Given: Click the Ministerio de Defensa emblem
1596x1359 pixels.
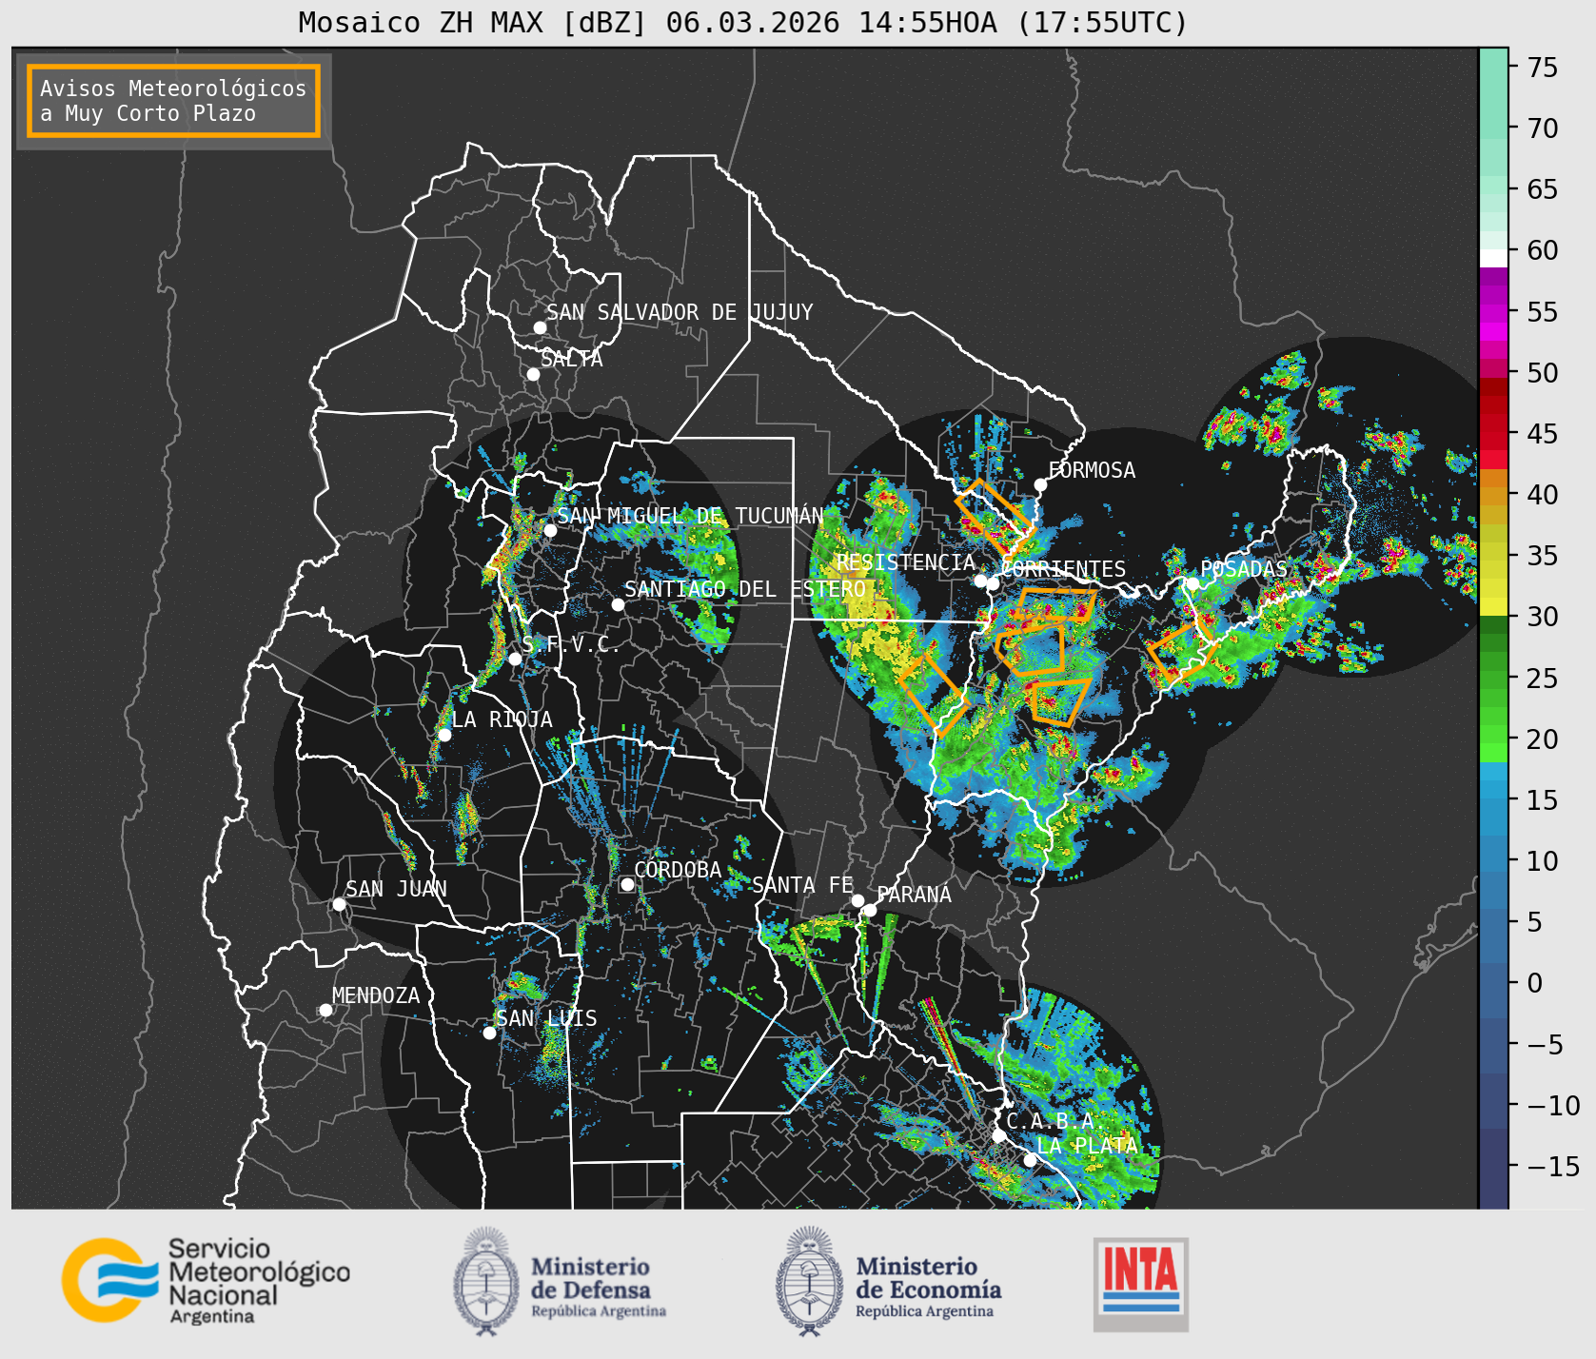Looking at the screenshot, I should pos(486,1280).
